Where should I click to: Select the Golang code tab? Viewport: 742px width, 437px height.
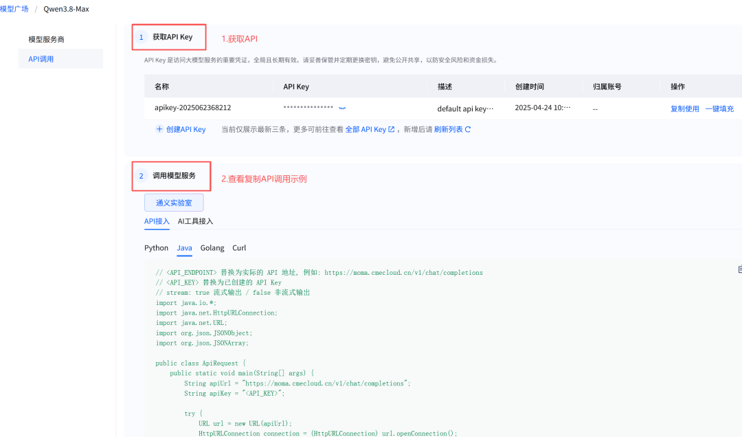(212, 247)
